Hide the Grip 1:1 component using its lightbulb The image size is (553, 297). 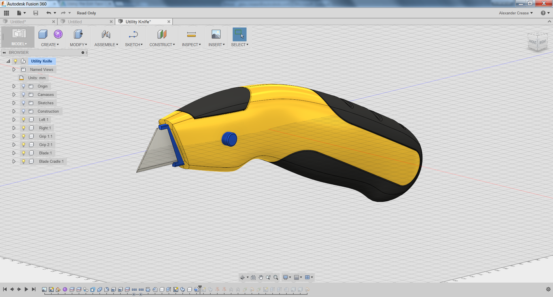(x=23, y=136)
